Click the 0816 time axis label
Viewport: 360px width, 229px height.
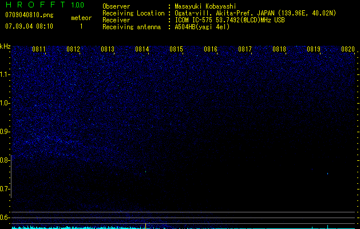click(x=211, y=49)
